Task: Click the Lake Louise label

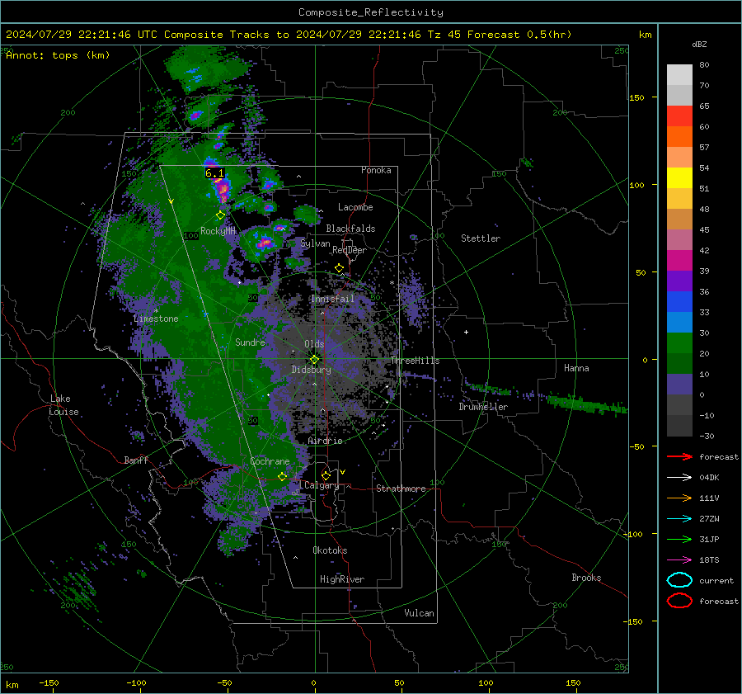Action: (63, 405)
